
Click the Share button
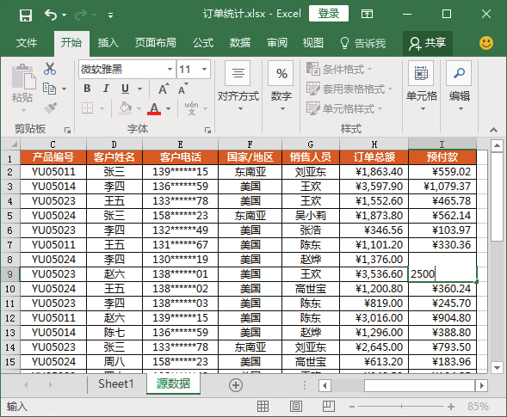(428, 43)
